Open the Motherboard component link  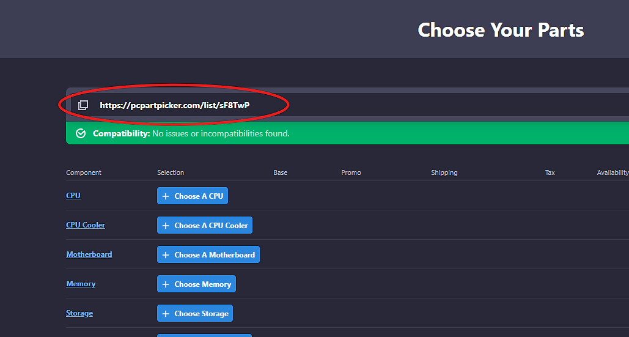pos(89,254)
